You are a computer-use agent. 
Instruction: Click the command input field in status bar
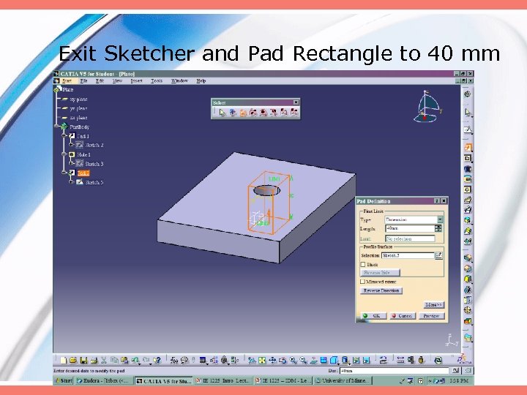coord(395,371)
